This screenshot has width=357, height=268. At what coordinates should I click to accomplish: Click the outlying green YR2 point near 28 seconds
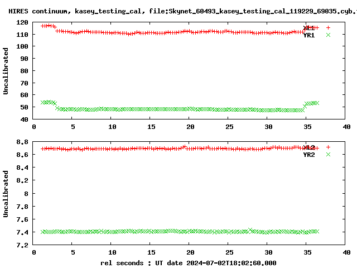point(250,230)
